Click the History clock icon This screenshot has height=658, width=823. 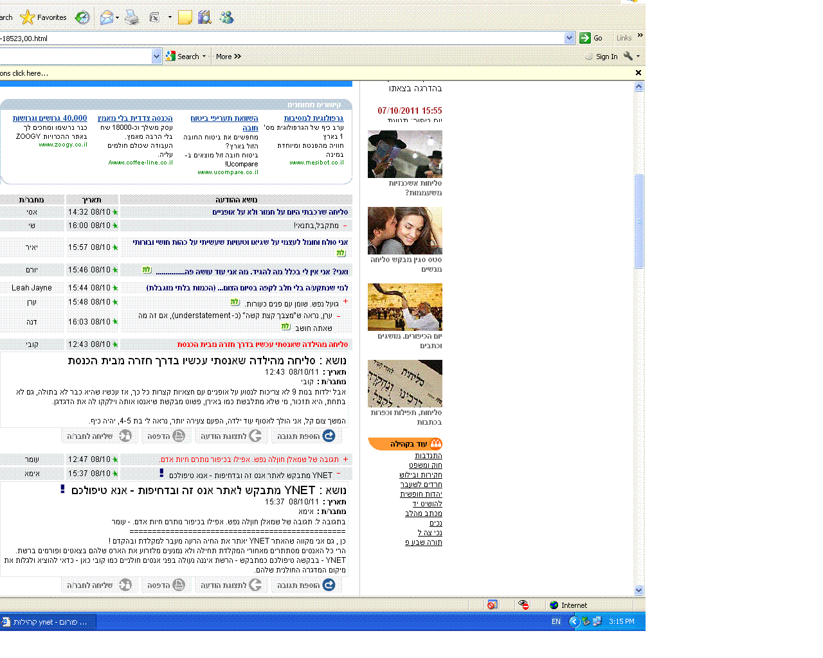82,18
